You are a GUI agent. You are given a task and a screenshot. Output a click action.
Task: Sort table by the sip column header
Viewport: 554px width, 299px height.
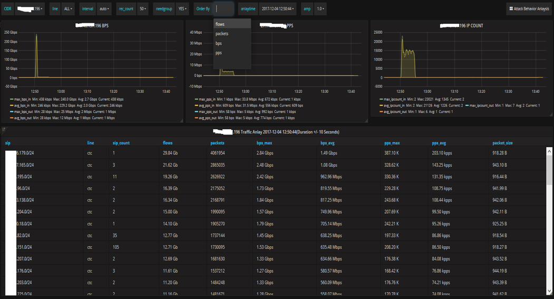click(8, 143)
